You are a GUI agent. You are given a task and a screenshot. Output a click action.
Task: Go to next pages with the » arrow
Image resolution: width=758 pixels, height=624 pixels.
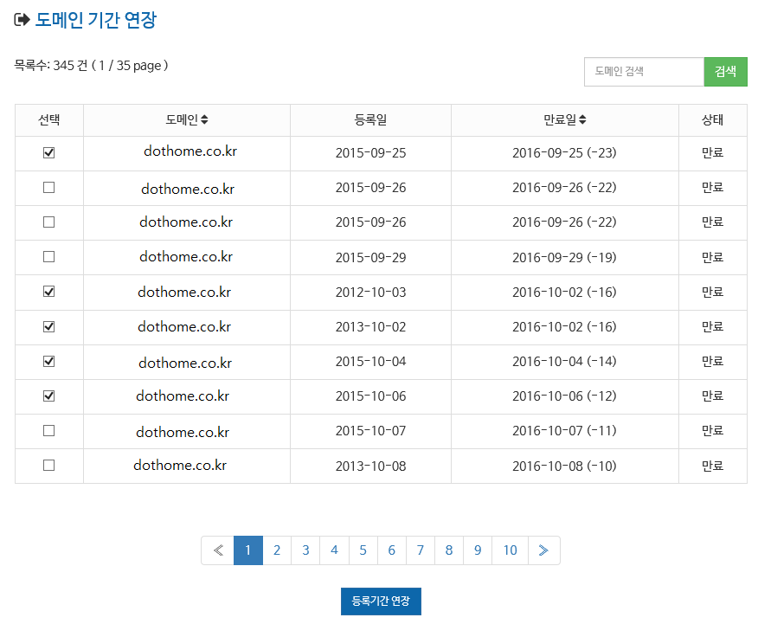[x=544, y=550]
